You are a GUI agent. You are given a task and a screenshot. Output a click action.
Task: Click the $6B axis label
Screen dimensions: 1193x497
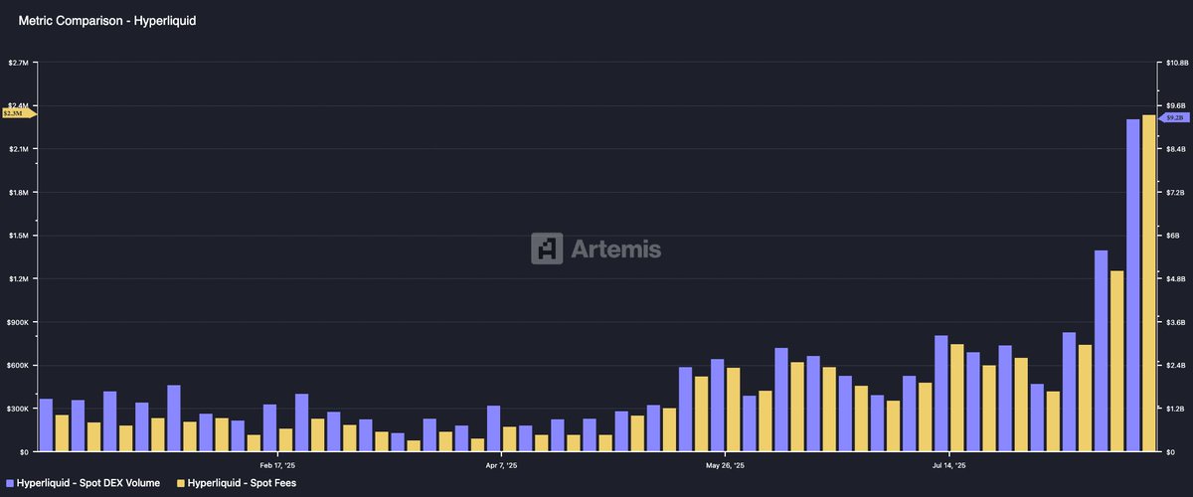coord(1172,236)
